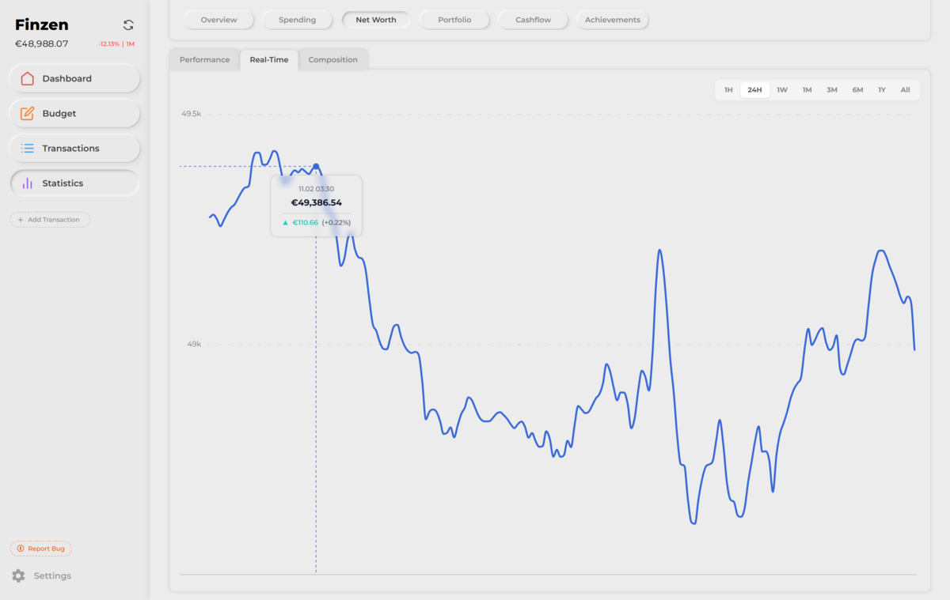Switch chart to 1H time range
The image size is (950, 600).
[x=728, y=89]
